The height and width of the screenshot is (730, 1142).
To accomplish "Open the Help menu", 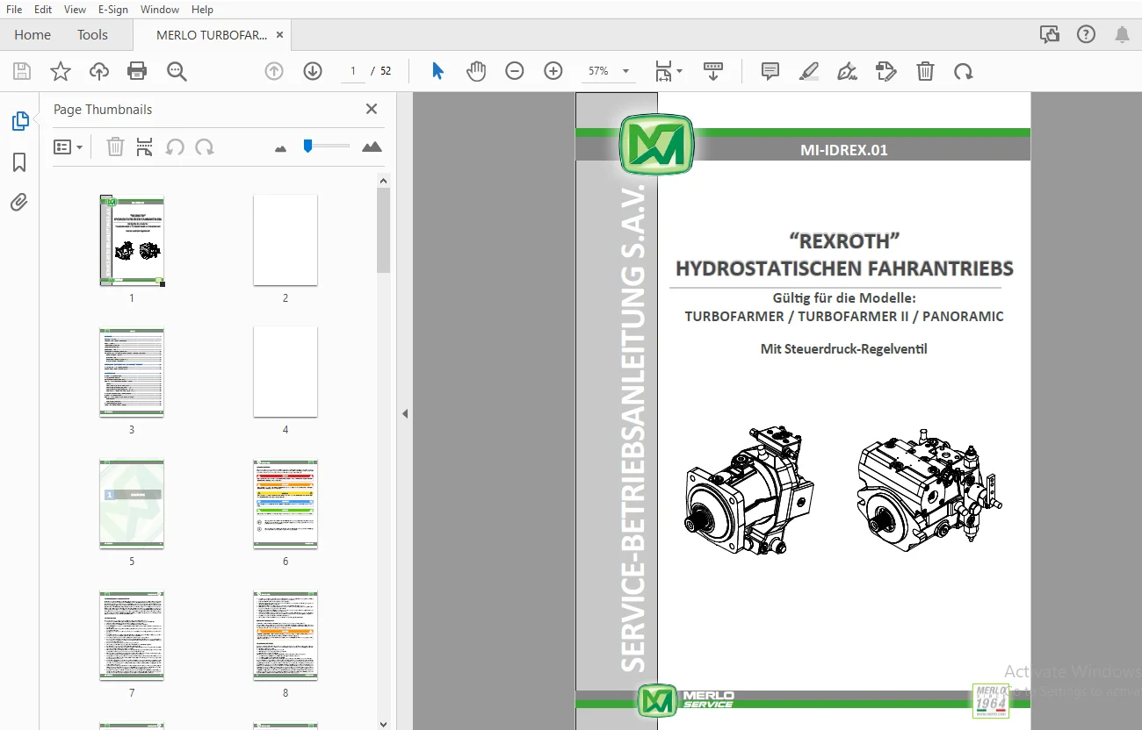I will pyautogui.click(x=202, y=10).
